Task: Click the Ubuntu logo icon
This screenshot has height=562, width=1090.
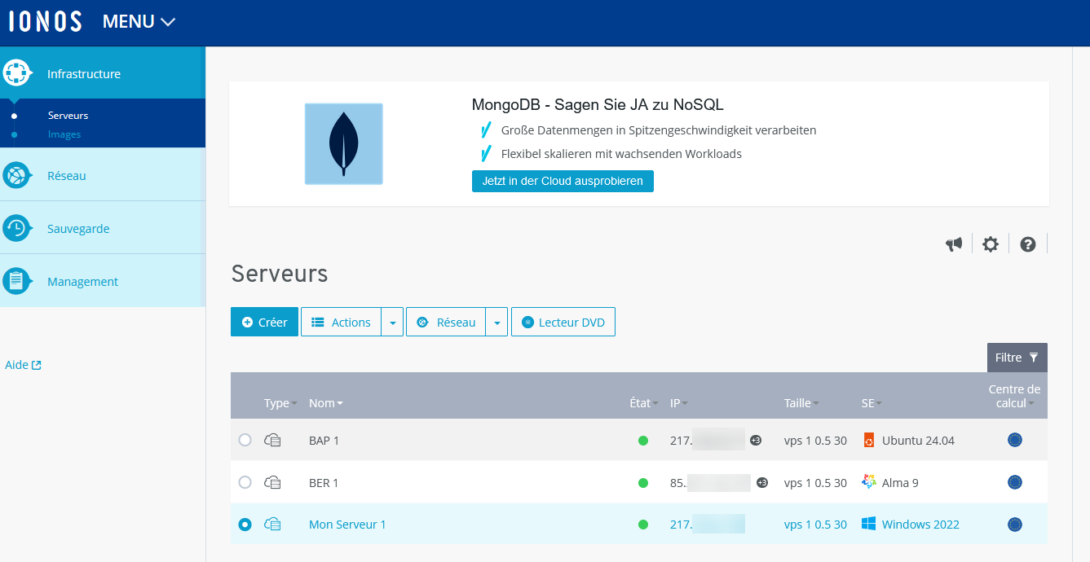Action: coord(869,441)
